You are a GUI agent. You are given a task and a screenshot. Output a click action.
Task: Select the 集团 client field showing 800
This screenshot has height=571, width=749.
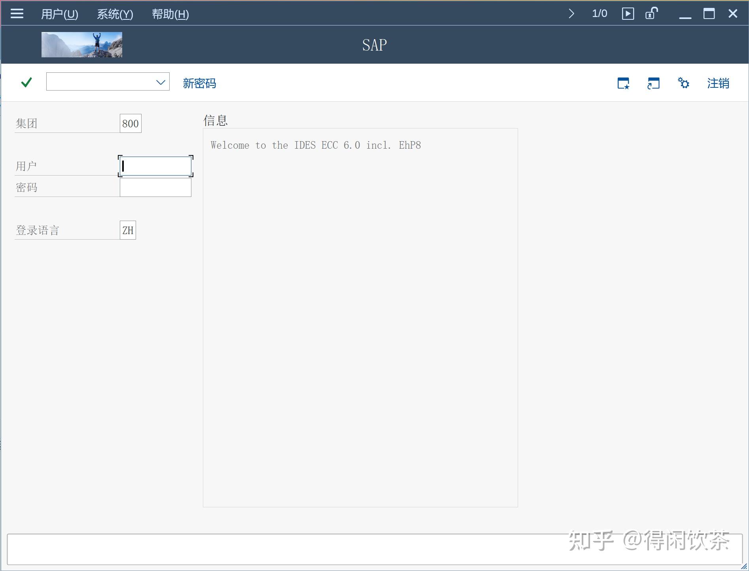(x=130, y=123)
